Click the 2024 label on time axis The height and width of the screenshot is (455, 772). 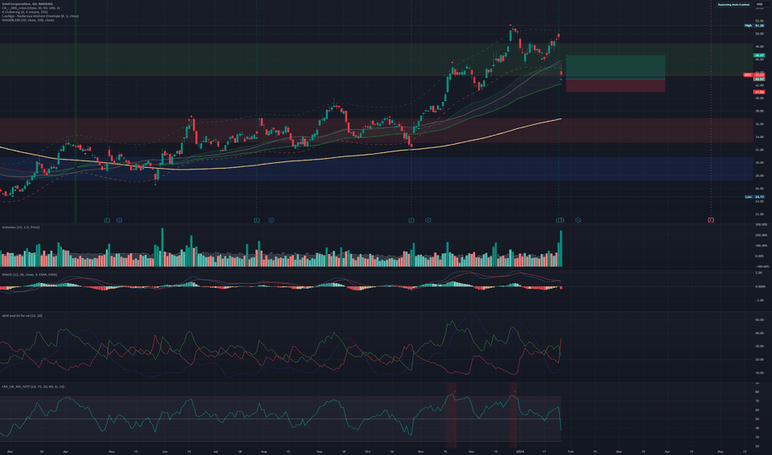(520, 451)
